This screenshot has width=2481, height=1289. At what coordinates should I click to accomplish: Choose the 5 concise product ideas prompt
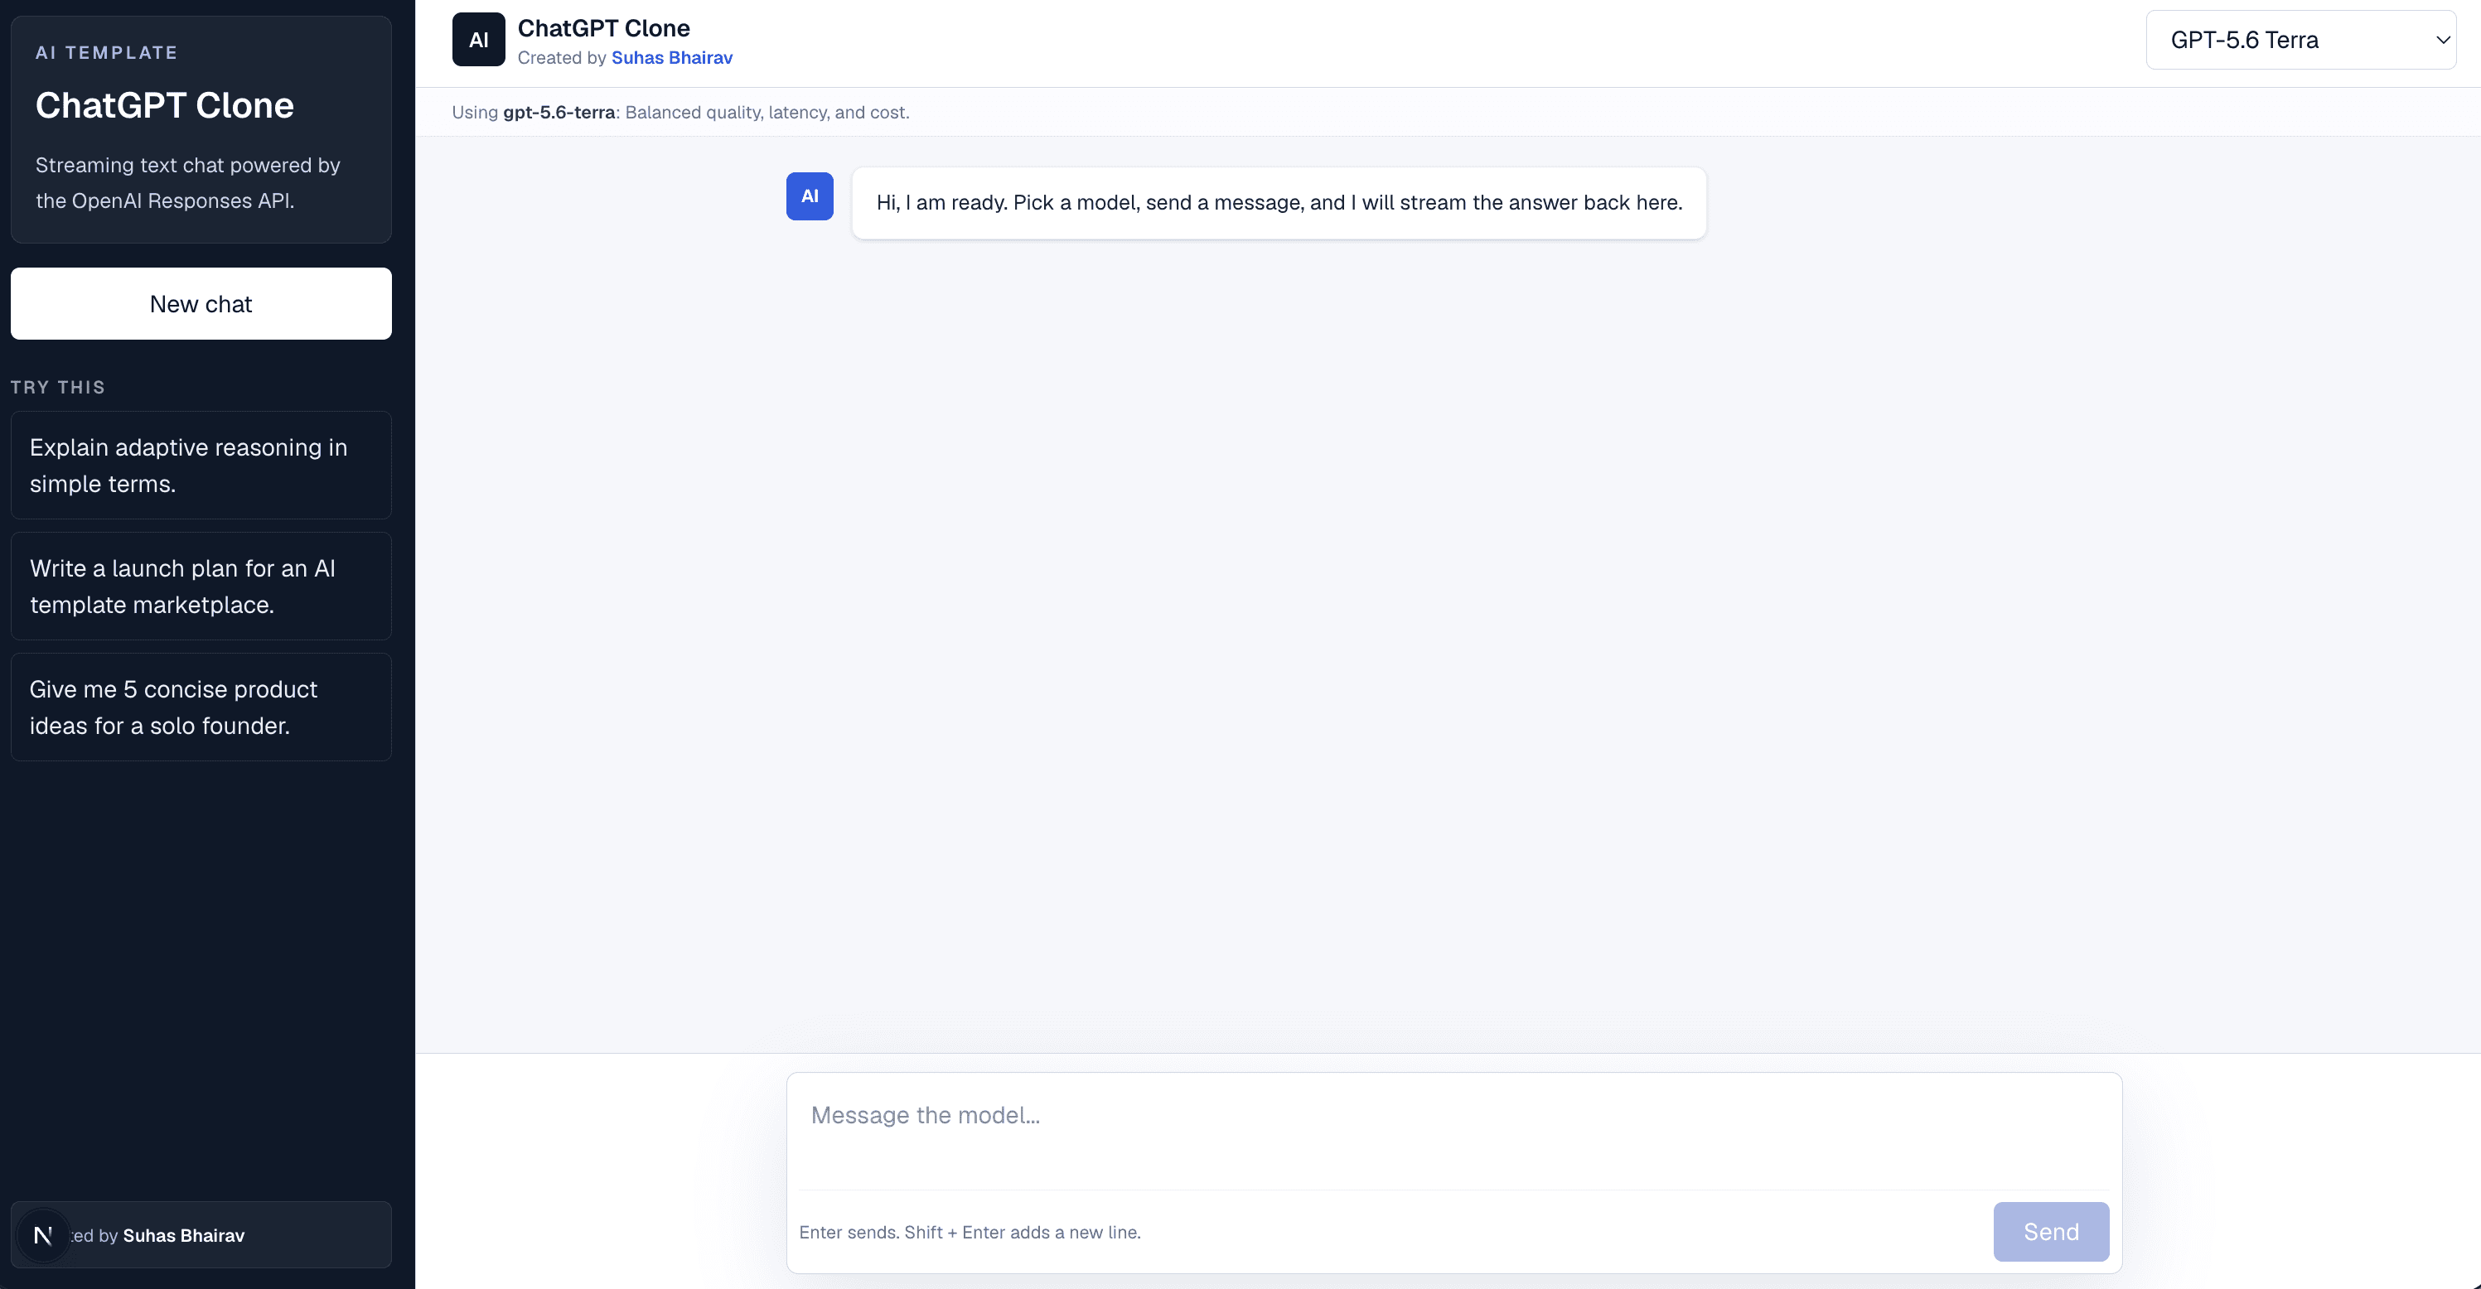[x=201, y=707]
